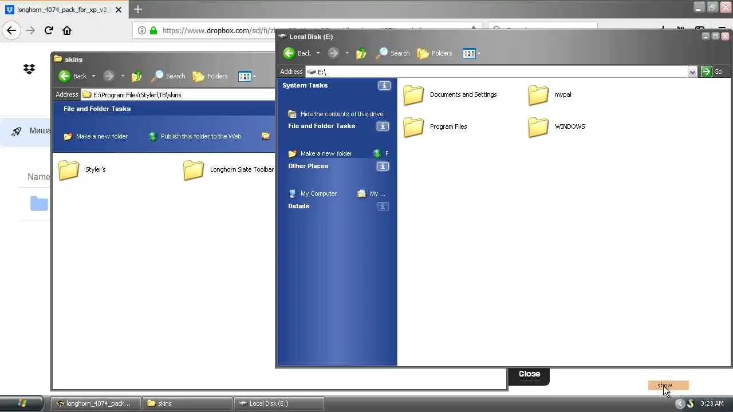733x412 pixels.
Task: Go up one level in skins window
Action: [136, 76]
